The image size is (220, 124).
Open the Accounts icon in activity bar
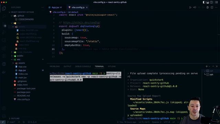click(4, 108)
